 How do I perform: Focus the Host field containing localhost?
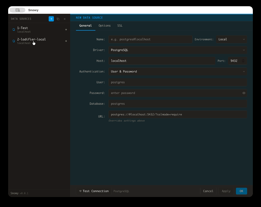161,61
